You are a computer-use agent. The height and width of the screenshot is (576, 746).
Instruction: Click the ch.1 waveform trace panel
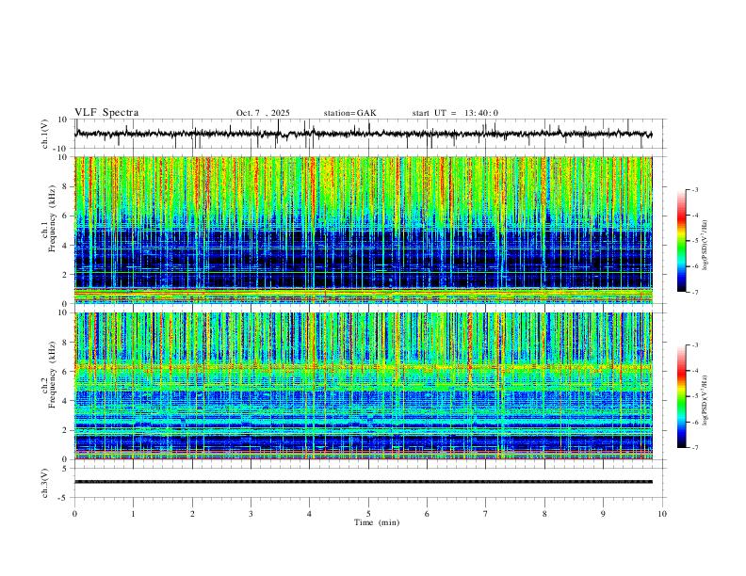pos(364,134)
